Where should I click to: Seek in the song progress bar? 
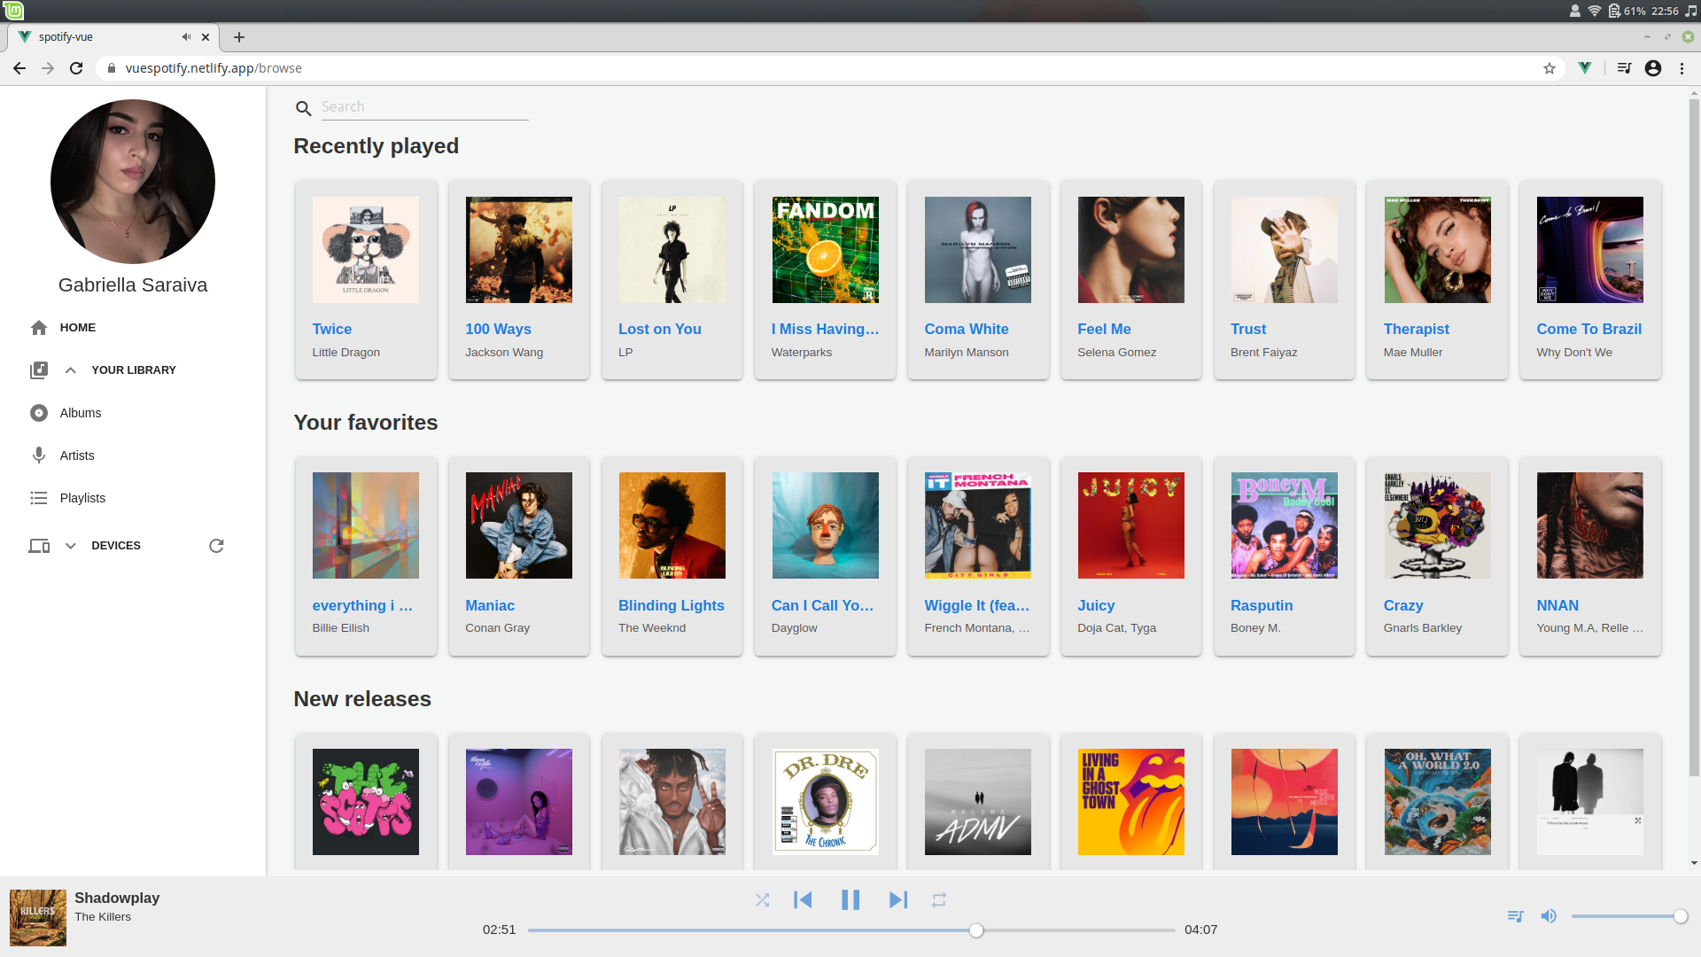[x=851, y=930]
